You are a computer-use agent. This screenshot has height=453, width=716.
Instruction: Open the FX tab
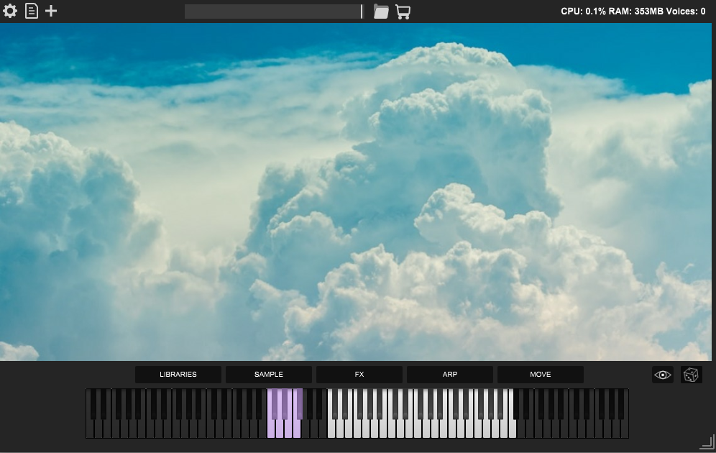point(359,375)
